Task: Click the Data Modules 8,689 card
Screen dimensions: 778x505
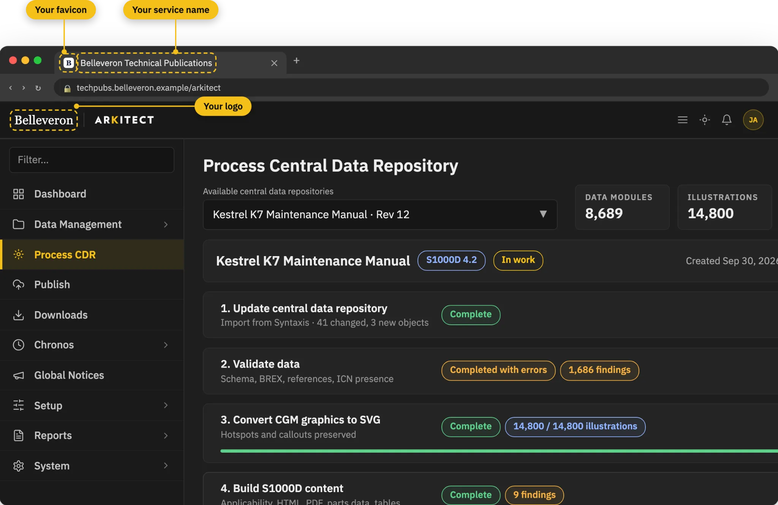Action: point(622,207)
